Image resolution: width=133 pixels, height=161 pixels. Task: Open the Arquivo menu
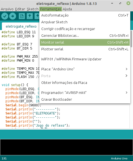click(7, 9)
